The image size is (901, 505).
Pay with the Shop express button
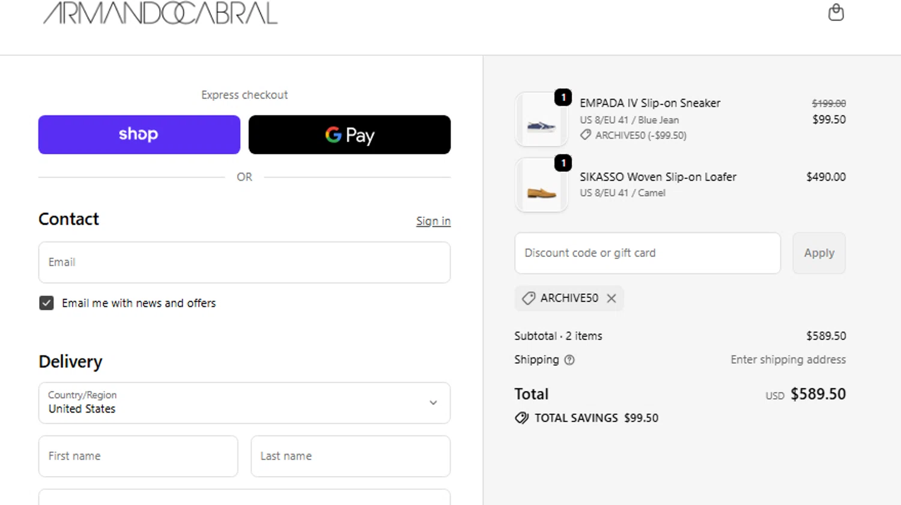click(139, 135)
